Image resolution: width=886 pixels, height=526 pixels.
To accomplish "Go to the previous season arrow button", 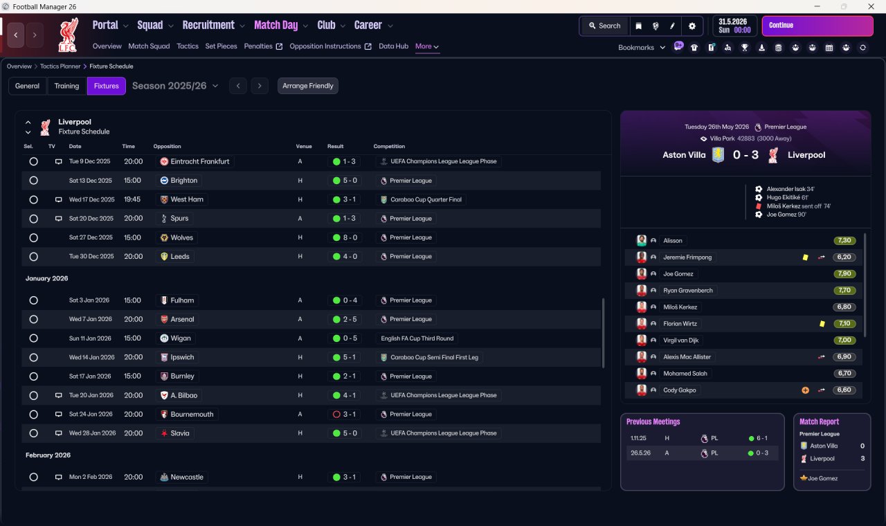I will tap(237, 86).
